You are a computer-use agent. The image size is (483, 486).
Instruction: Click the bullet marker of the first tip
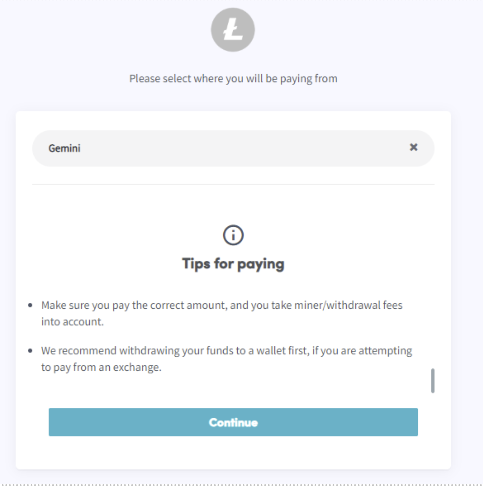tap(30, 305)
